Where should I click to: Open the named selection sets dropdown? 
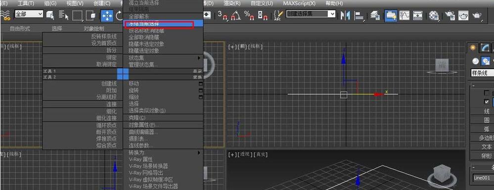tap(311, 14)
